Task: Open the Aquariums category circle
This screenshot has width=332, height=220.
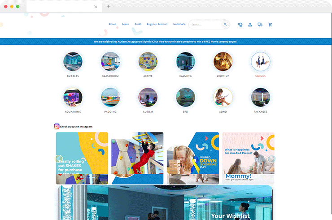Action: pyautogui.click(x=73, y=97)
